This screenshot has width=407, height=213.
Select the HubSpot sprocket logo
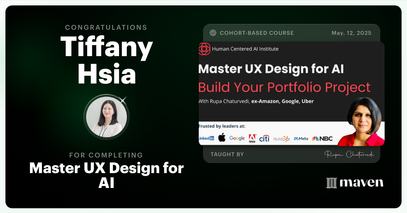pyautogui.click(x=283, y=138)
